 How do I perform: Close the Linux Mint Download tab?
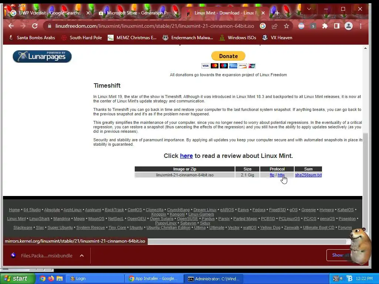tap(263, 13)
